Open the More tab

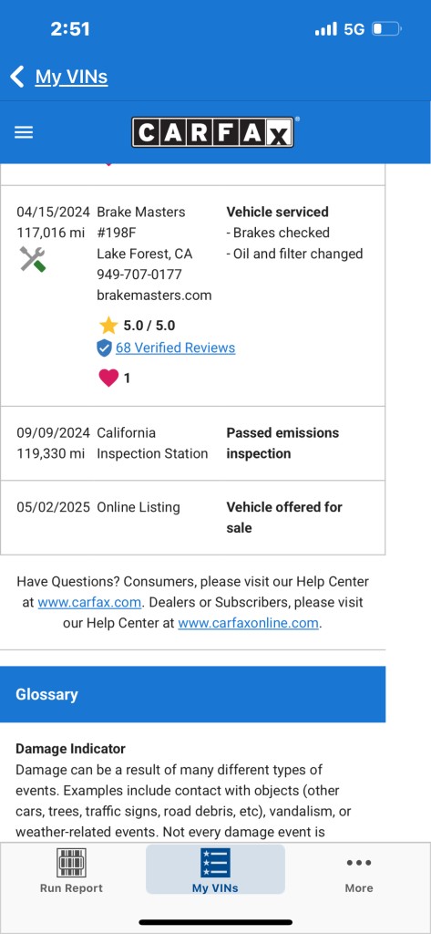pyautogui.click(x=359, y=870)
